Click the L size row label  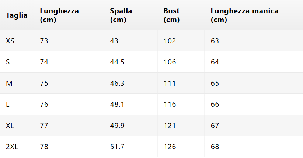click(x=7, y=104)
